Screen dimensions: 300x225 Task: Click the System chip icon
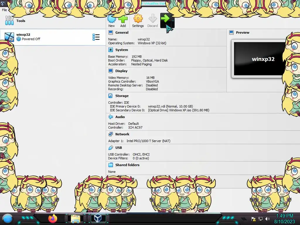(x=110, y=50)
